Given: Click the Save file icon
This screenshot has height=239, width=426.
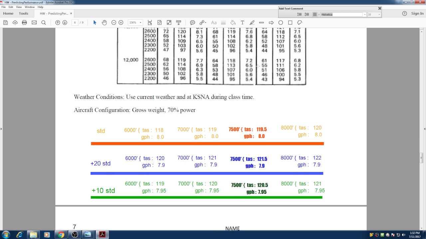Looking at the screenshot, I should 5,23.
